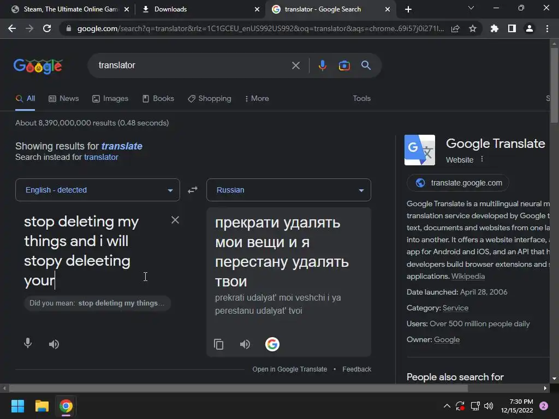Bookmark this page with star icon
The width and height of the screenshot is (559, 419).
(x=473, y=28)
